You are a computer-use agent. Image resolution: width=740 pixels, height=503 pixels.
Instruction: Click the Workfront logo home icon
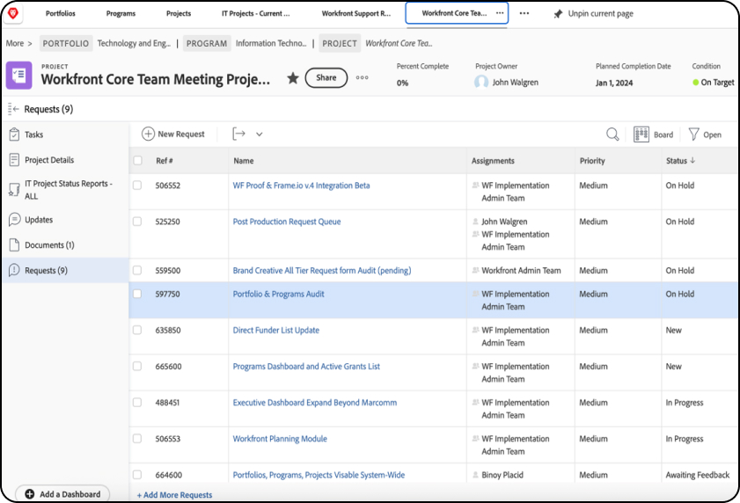click(13, 13)
